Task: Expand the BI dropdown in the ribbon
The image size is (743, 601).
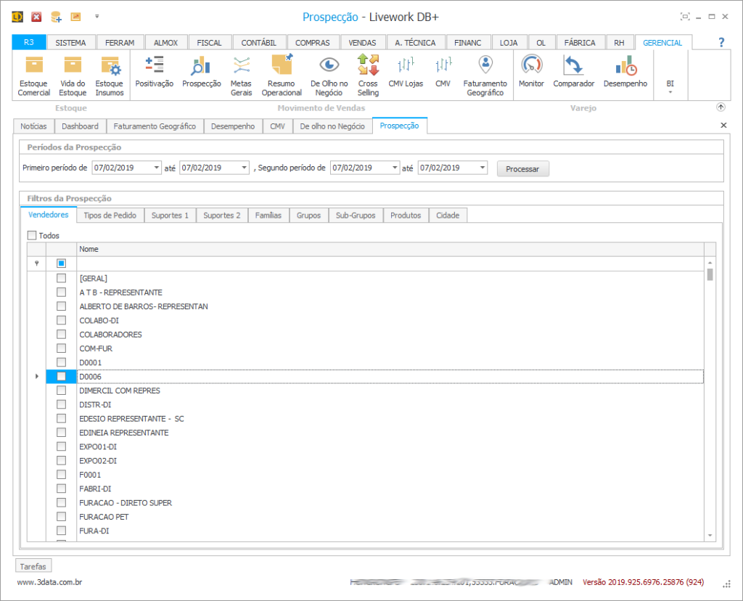Action: pyautogui.click(x=670, y=86)
